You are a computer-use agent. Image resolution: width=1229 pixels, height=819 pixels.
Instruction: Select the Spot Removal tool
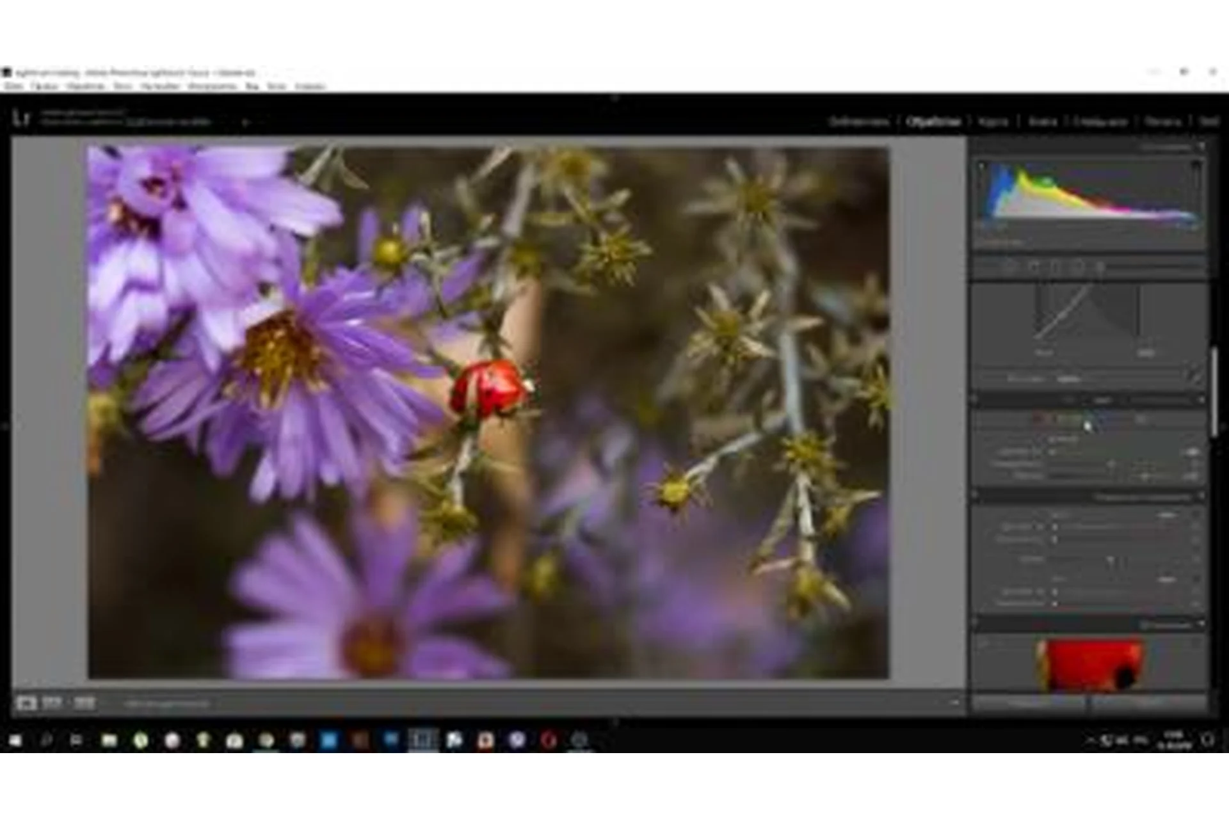(1032, 267)
